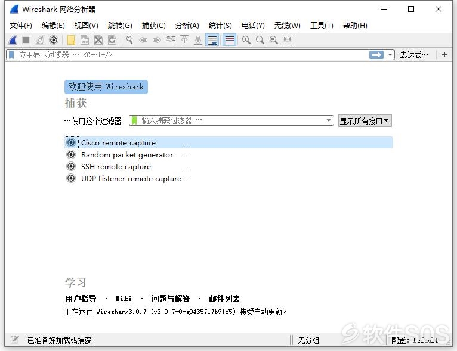Open 电话(Y) menu
Image resolution: width=457 pixels, height=351 pixels.
pos(253,26)
